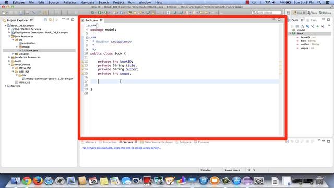Maximize the Book.java editor area

pyautogui.click(x=279, y=20)
